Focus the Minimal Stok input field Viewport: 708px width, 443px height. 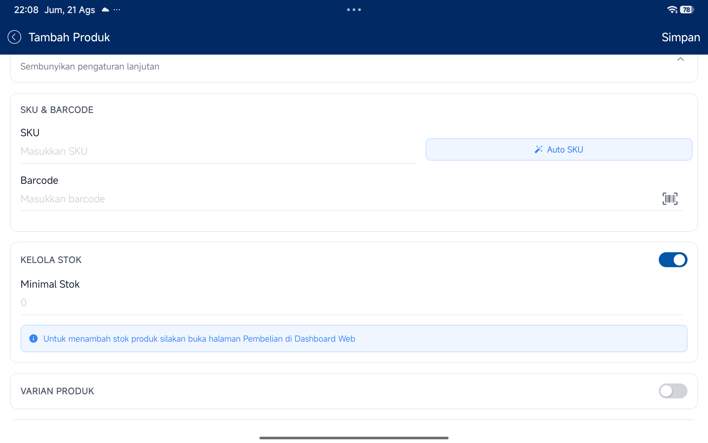click(351, 303)
